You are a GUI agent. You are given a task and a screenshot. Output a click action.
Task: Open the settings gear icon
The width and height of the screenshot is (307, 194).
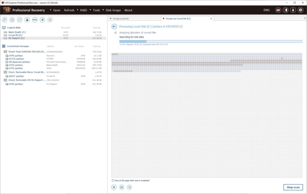[x=300, y=10]
